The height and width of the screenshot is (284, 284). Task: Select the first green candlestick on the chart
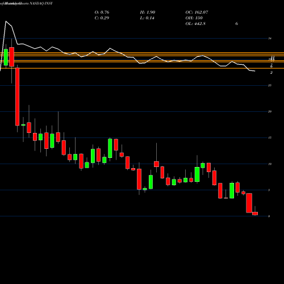pyautogui.click(x=6, y=57)
